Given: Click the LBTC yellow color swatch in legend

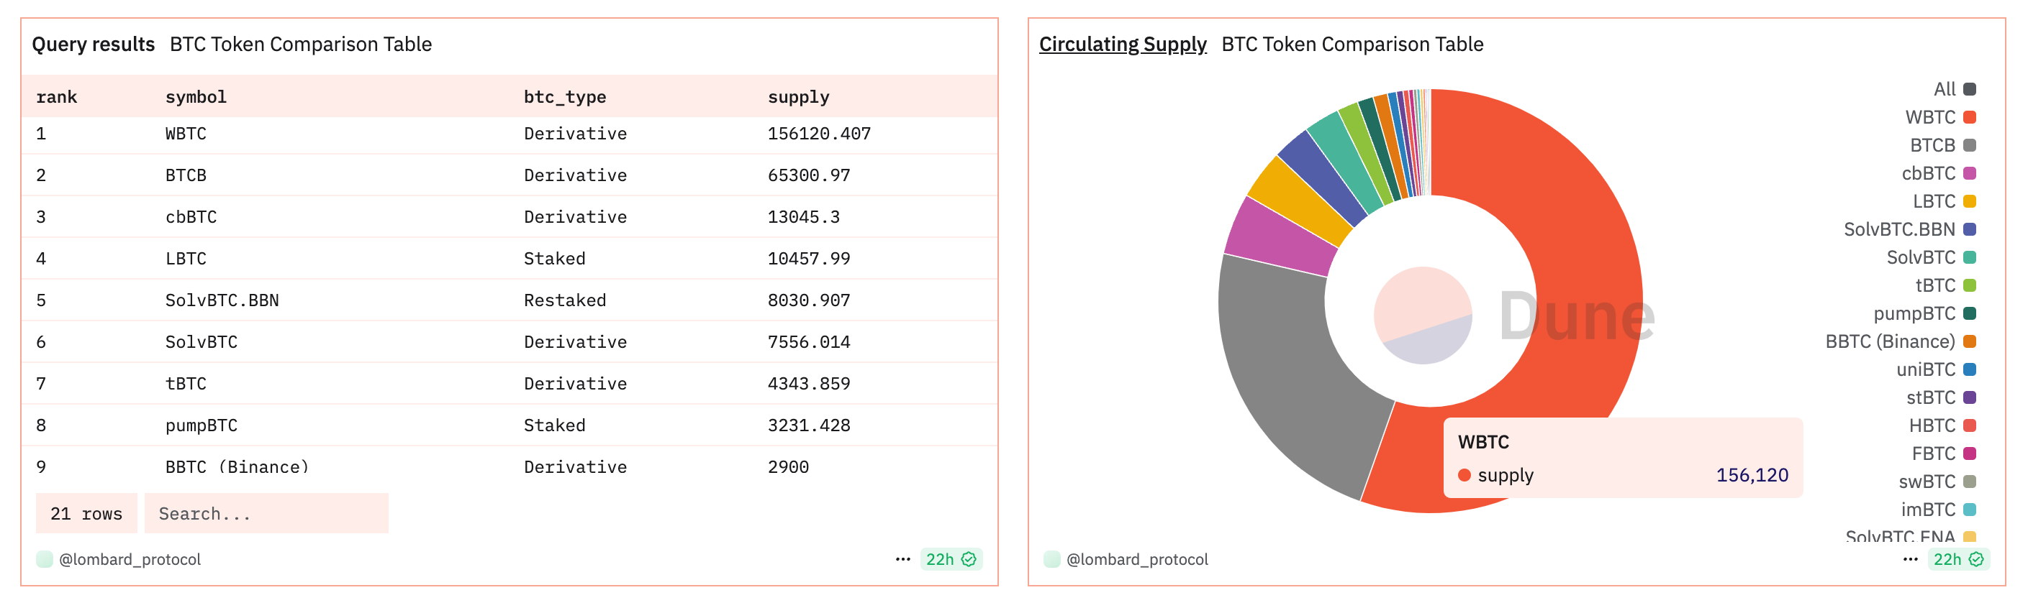Looking at the screenshot, I should (1970, 201).
